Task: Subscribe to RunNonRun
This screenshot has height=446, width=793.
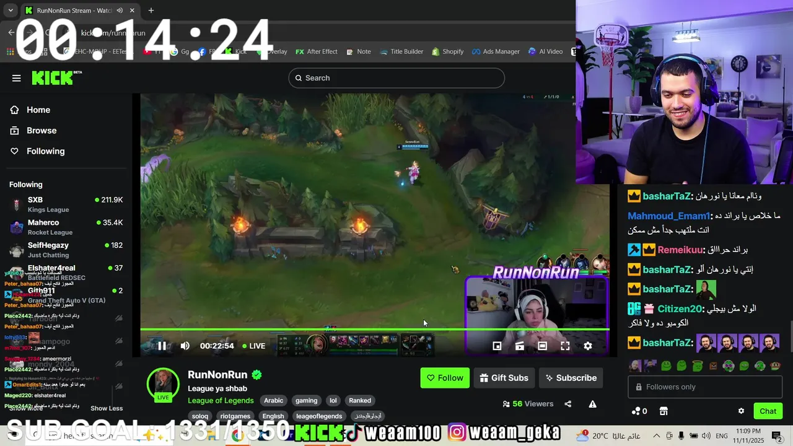Action: (x=571, y=378)
